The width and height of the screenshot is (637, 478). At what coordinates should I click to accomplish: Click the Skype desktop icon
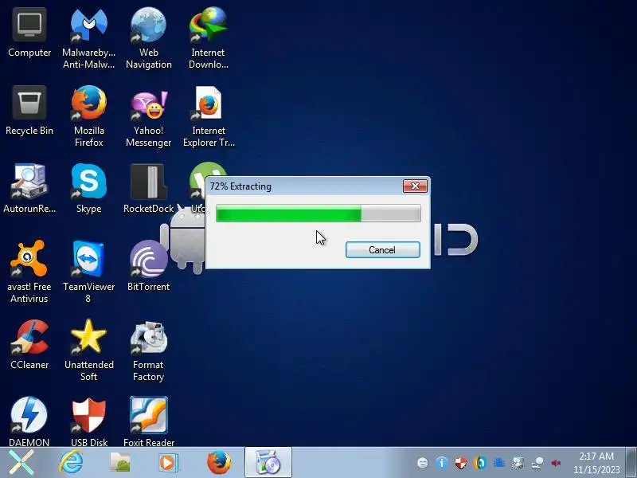click(x=89, y=189)
